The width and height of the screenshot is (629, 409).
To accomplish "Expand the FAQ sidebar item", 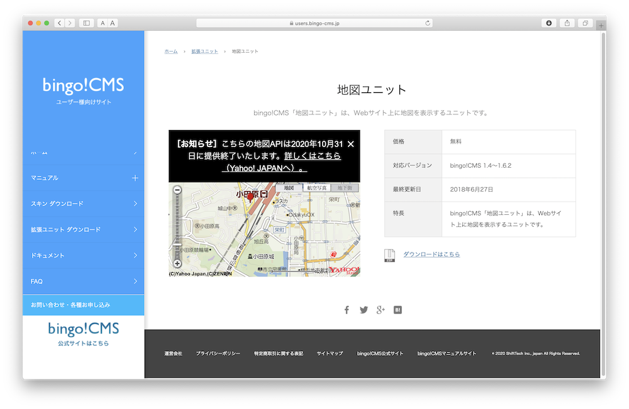I will pyautogui.click(x=135, y=281).
